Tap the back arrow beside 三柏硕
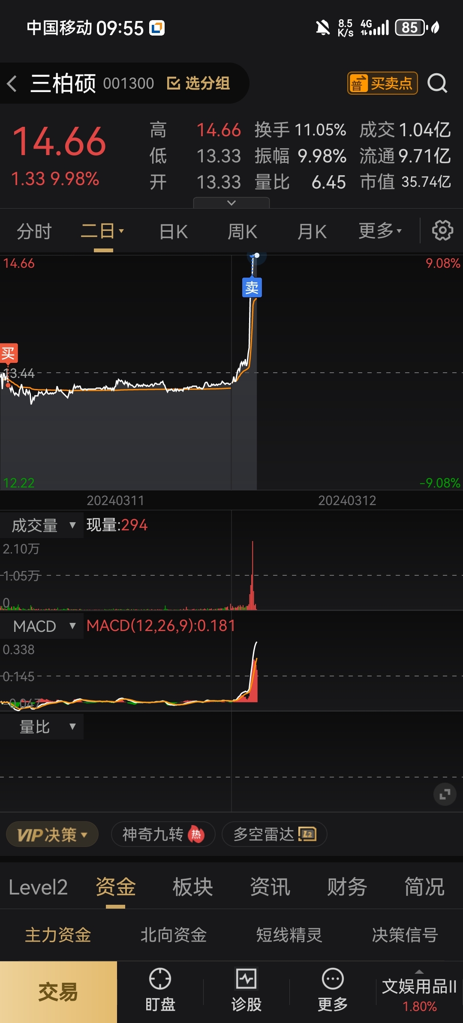Image resolution: width=463 pixels, height=1023 pixels. coord(12,83)
